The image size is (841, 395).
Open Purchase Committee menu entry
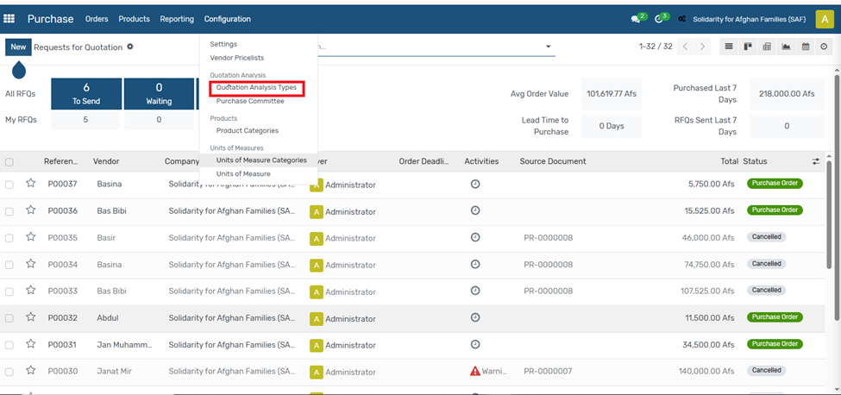250,101
